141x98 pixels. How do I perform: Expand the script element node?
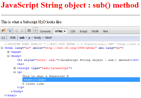pos(14,68)
